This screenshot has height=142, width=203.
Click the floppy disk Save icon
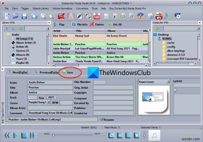pyautogui.click(x=24, y=16)
